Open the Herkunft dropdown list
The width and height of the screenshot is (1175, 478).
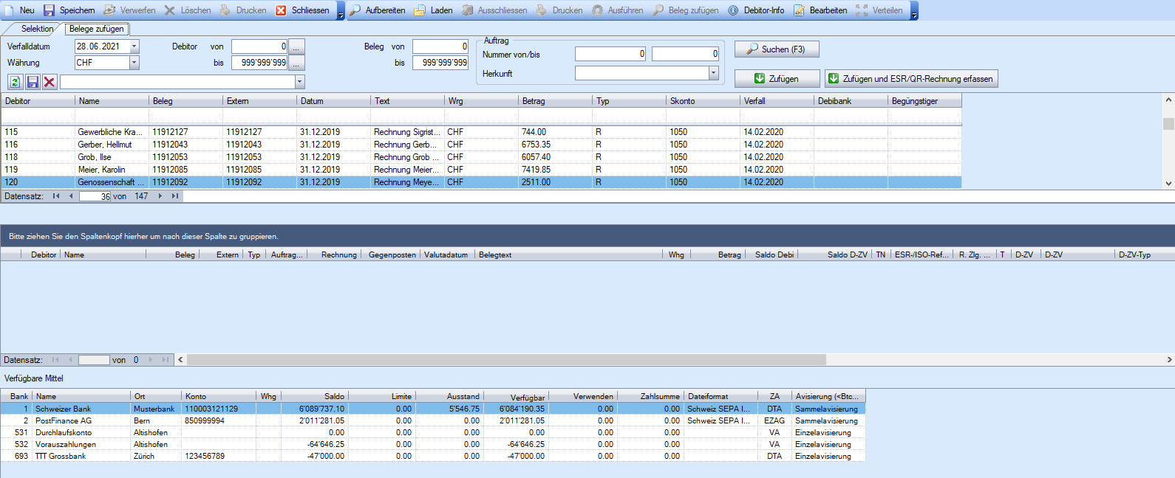[x=713, y=73]
